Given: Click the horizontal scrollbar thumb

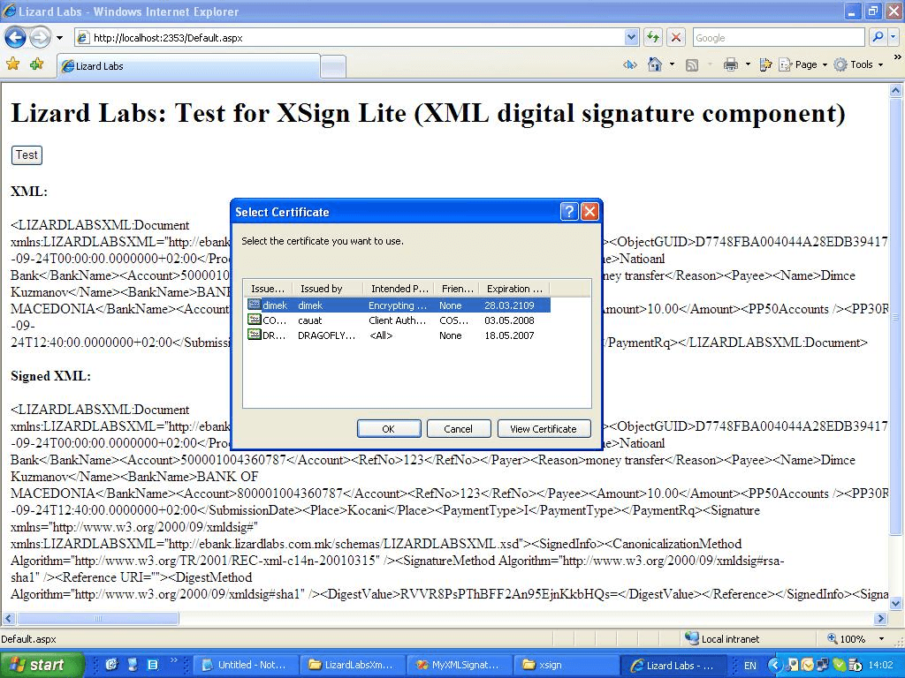Looking at the screenshot, I should (x=97, y=619).
